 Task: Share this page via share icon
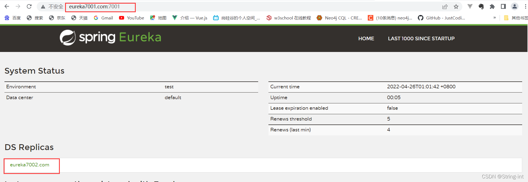(x=445, y=7)
